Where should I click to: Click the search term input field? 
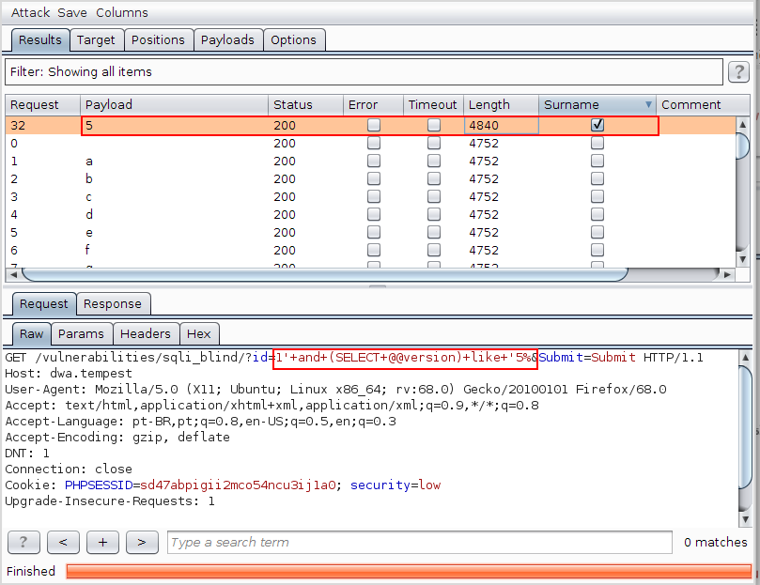(419, 542)
